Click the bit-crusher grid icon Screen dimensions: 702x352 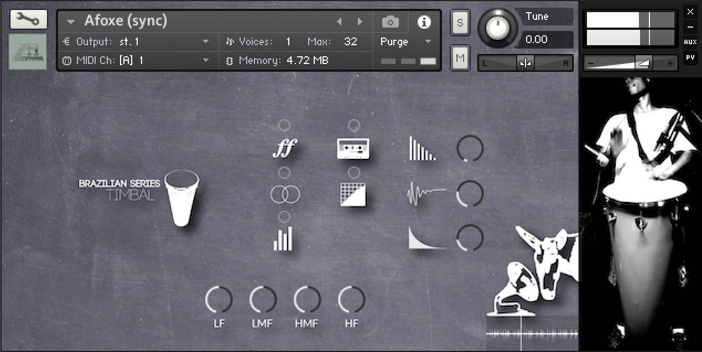pyautogui.click(x=353, y=195)
